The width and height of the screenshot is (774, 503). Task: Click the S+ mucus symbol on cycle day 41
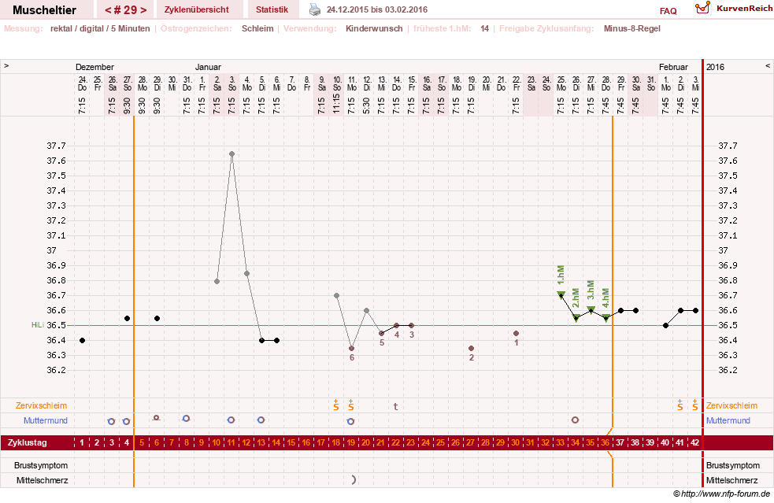pos(680,405)
